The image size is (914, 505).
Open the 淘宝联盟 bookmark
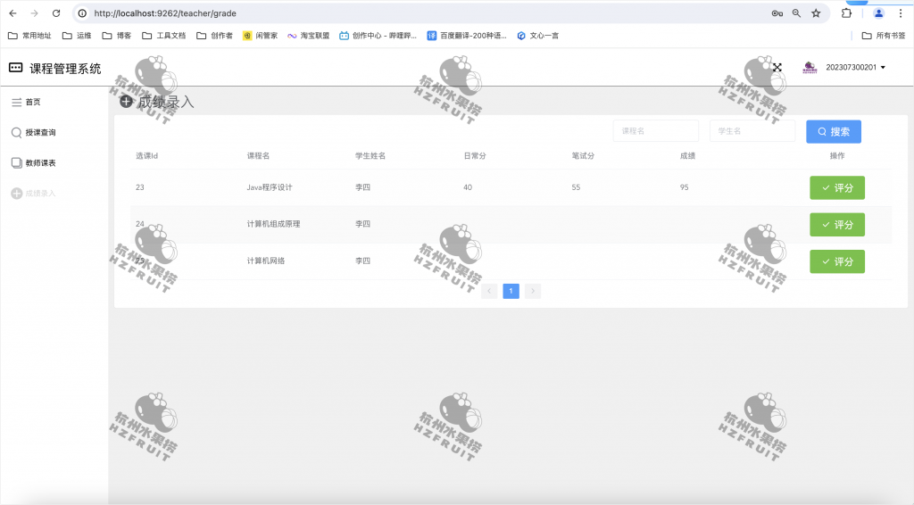(308, 36)
